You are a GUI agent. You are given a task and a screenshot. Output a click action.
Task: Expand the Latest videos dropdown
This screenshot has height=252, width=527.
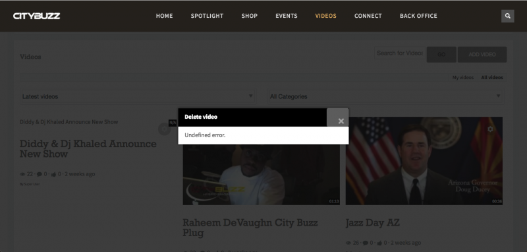point(138,96)
